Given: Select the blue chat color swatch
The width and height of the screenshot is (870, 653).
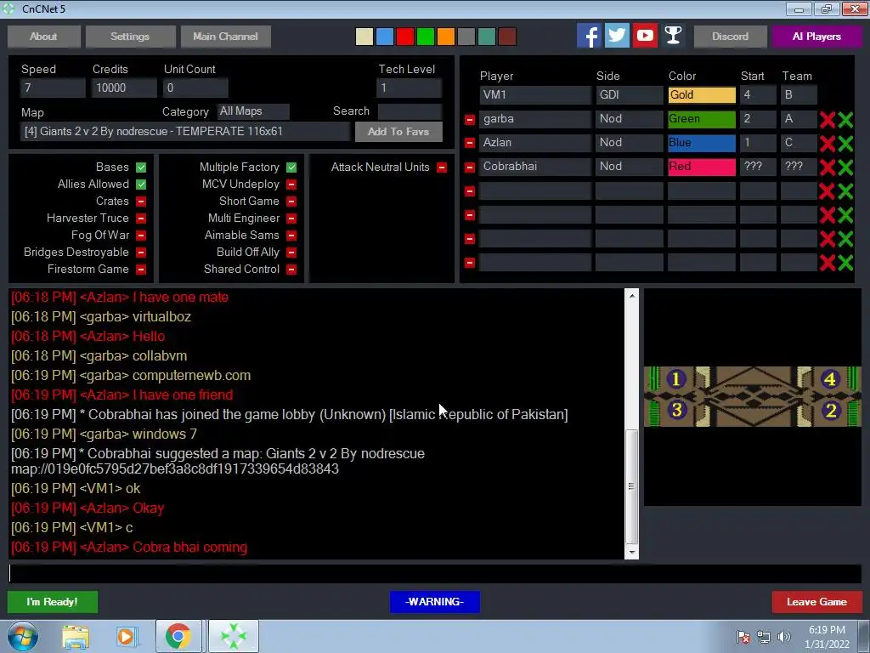Looking at the screenshot, I should click(x=385, y=37).
